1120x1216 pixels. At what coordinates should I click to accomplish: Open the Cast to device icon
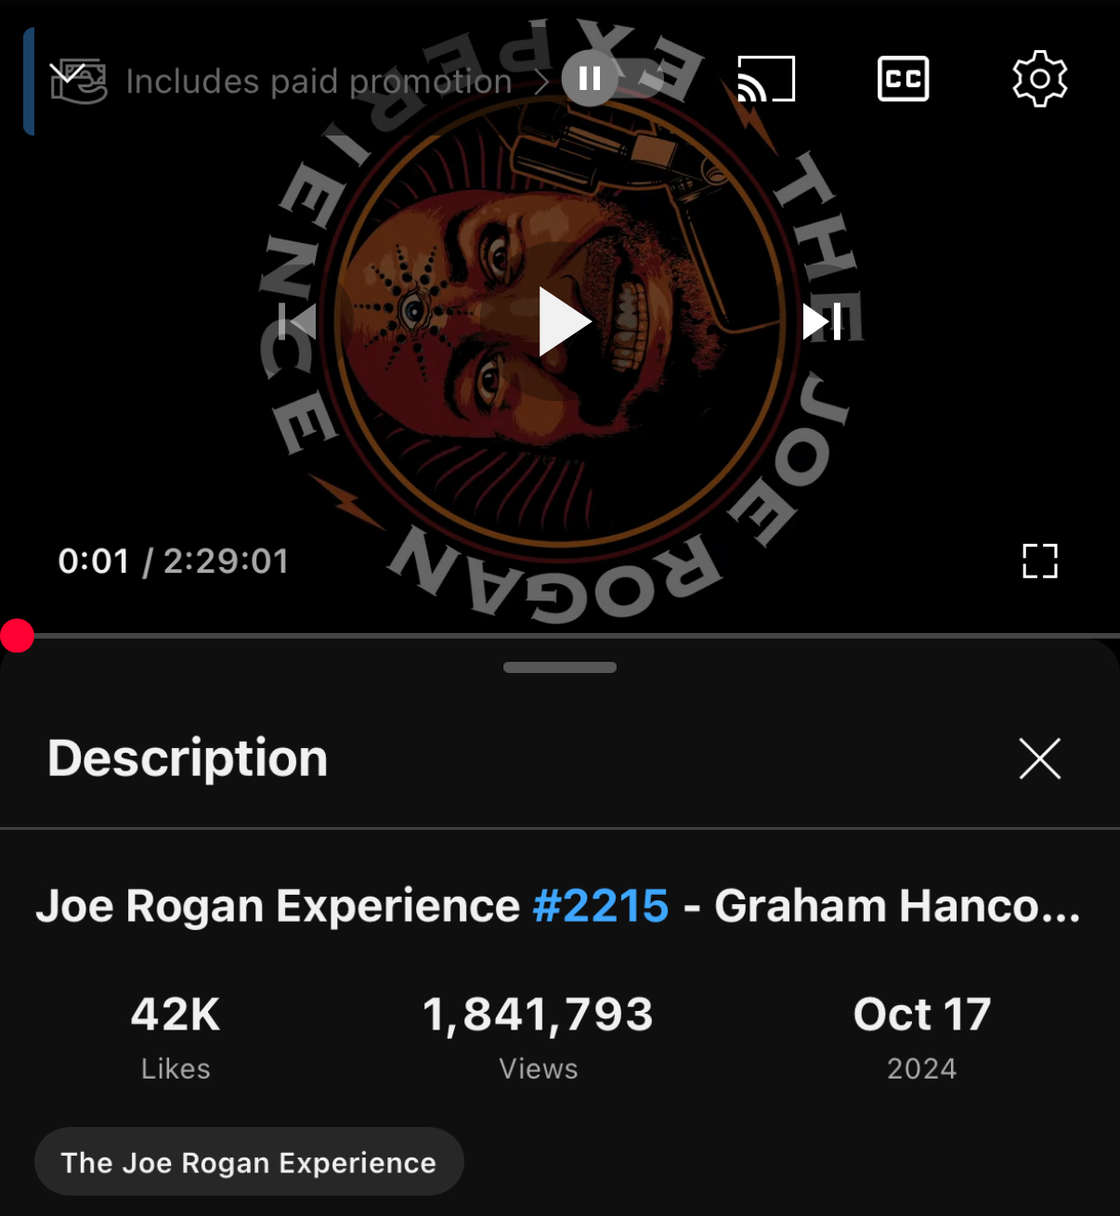766,79
